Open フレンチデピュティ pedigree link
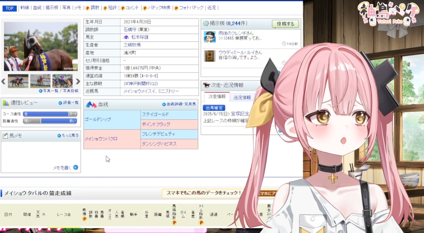Image resolution: width=424 pixels, height=233 pixels. (158, 134)
